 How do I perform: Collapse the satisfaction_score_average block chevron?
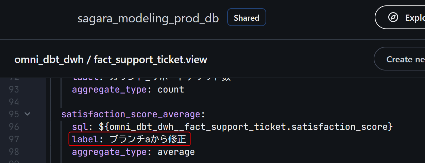[x=28, y=114]
